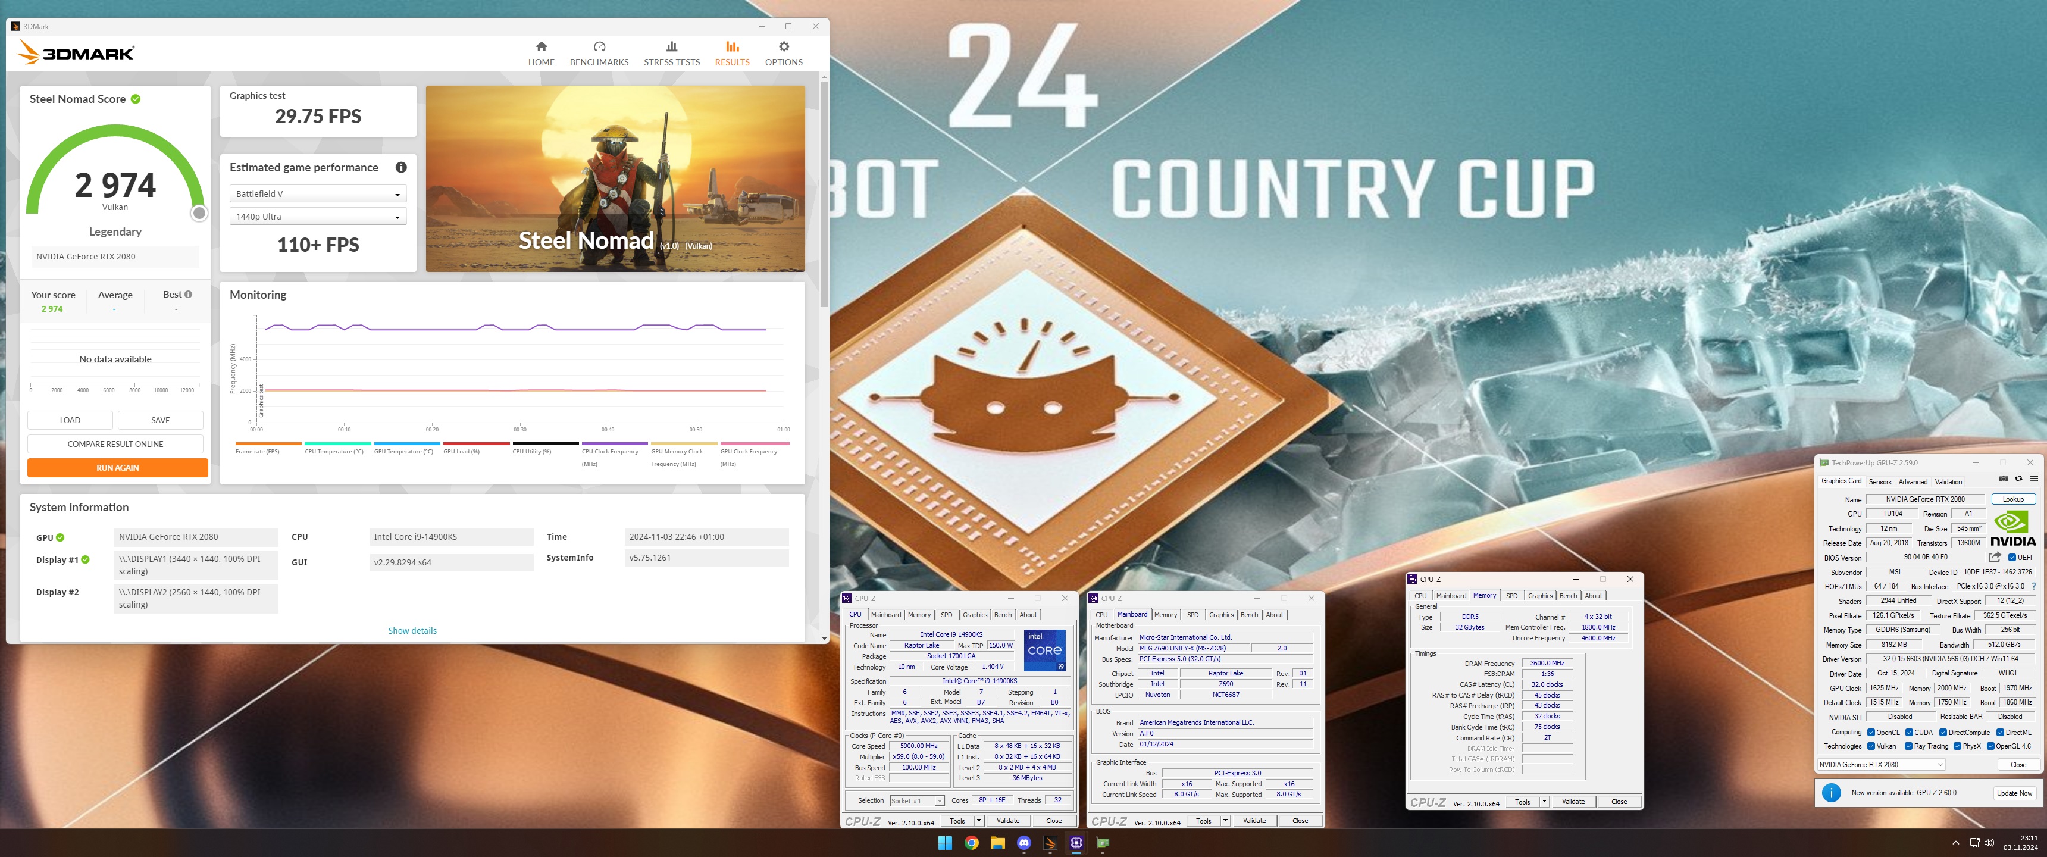The width and height of the screenshot is (2047, 857).
Task: Open Google Chrome from the taskbar
Action: (971, 843)
